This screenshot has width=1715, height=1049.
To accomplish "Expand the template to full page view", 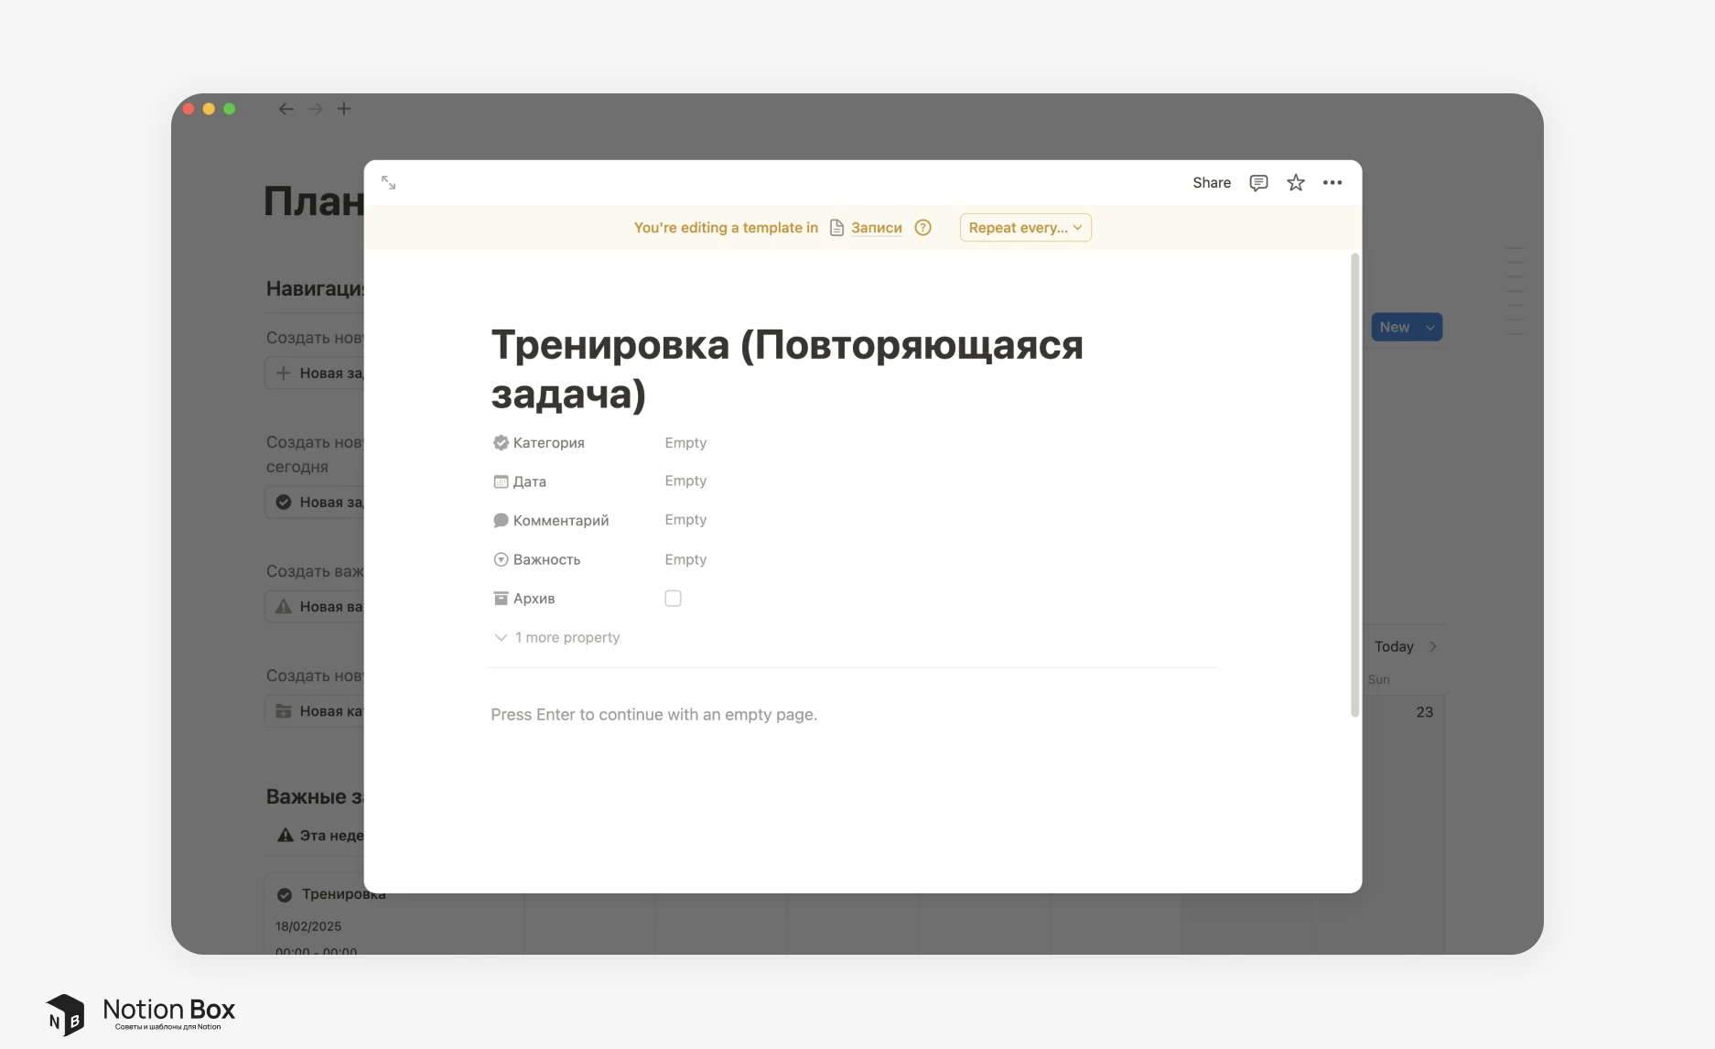I will pyautogui.click(x=388, y=183).
